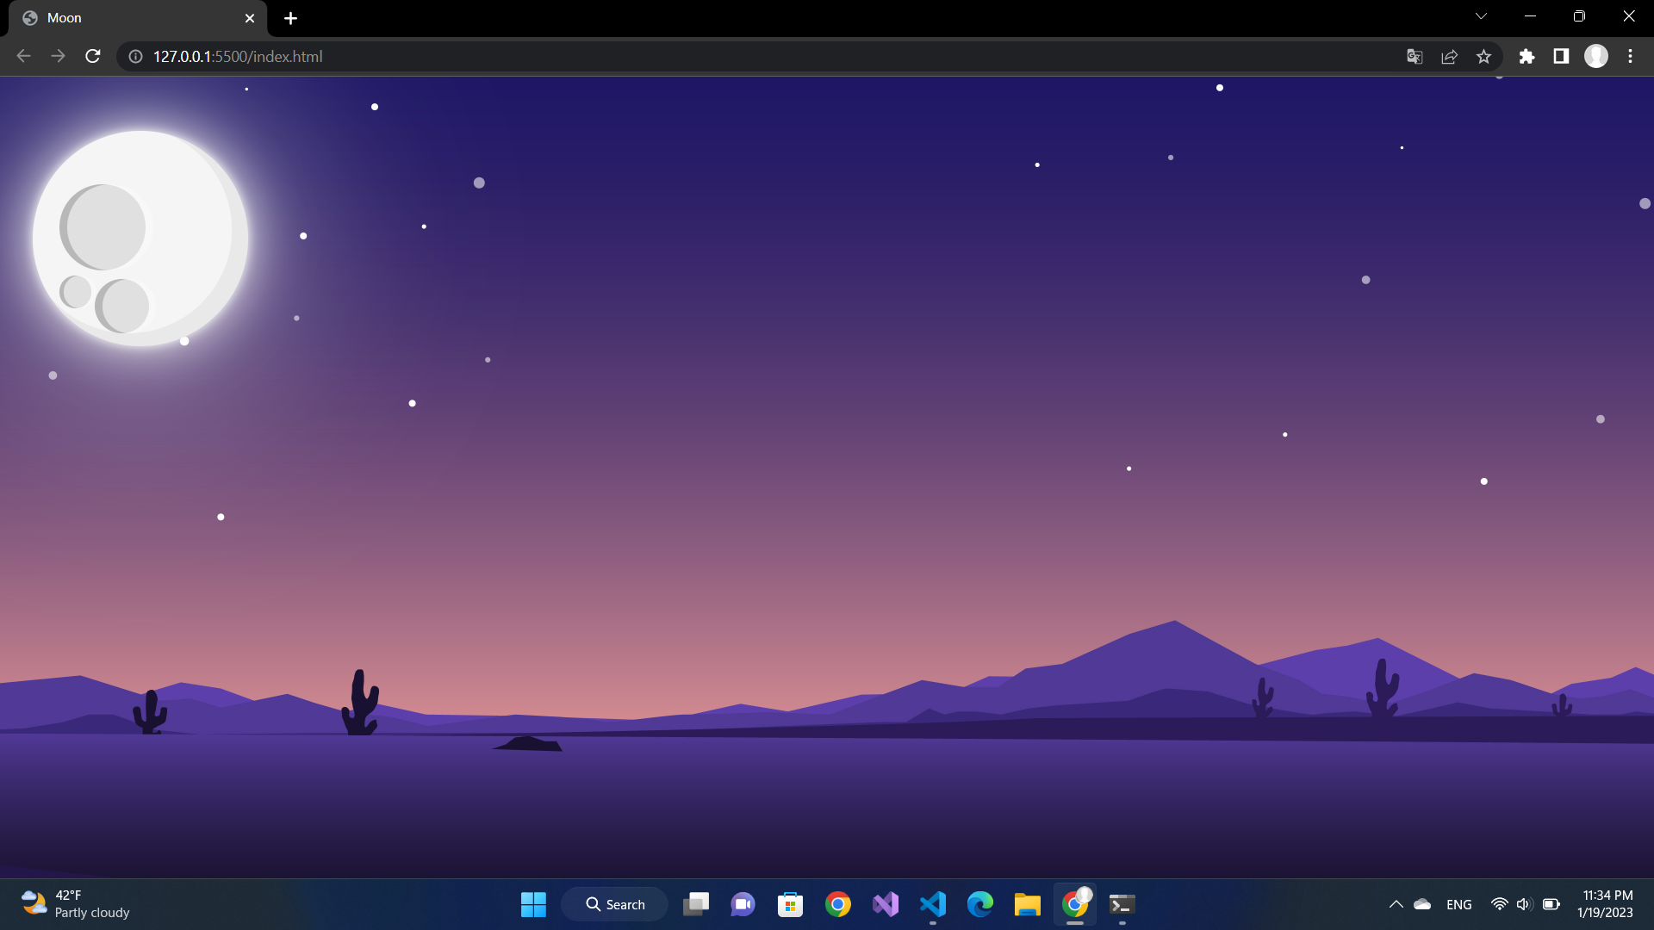Open Microsoft Edge from the taskbar
This screenshot has height=930, width=1654.
coord(979,904)
